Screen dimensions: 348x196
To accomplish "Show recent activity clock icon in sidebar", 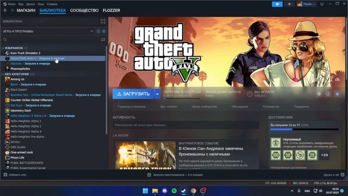I will pyautogui.click(x=98, y=32).
